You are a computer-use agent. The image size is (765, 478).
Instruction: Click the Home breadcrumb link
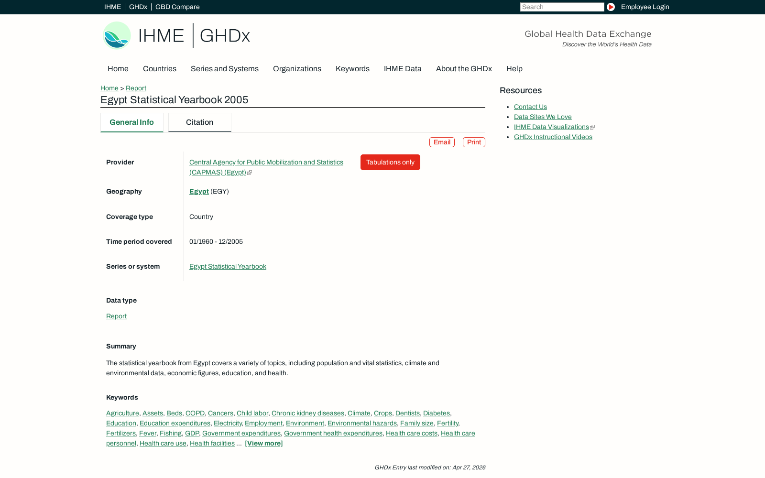[x=109, y=88]
